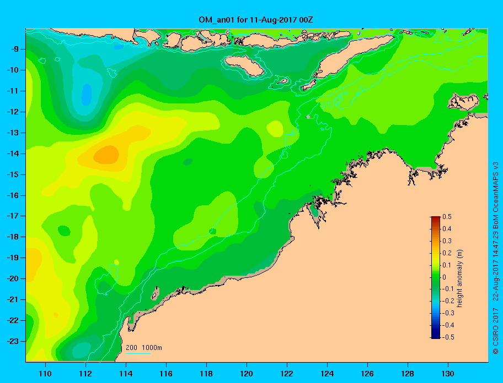503x383 pixels.
Task: Click the colorbar label -0.5
Action: 448,337
